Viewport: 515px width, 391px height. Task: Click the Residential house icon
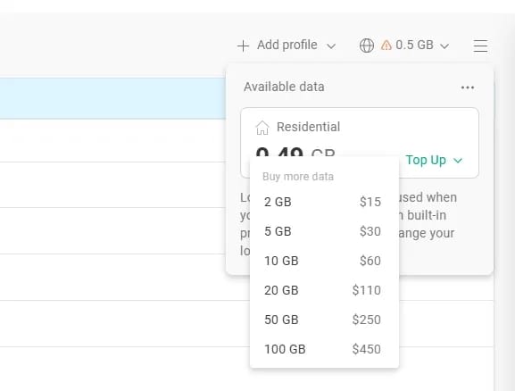pos(262,128)
